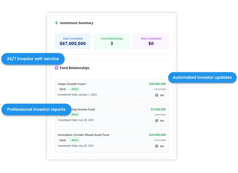Click the Equity tag under Urban Growth Fund I
This screenshot has width=238, height=173.
tap(63, 89)
